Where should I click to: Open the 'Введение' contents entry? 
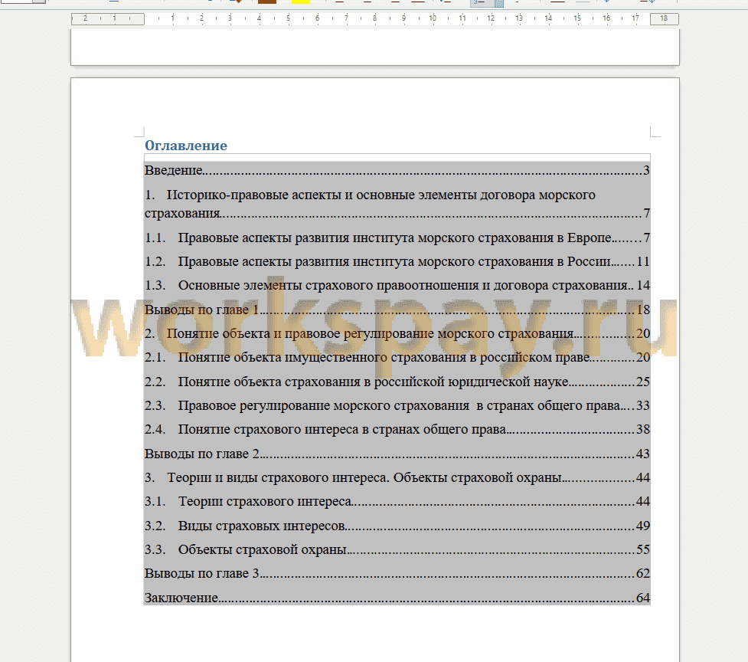tap(397, 170)
